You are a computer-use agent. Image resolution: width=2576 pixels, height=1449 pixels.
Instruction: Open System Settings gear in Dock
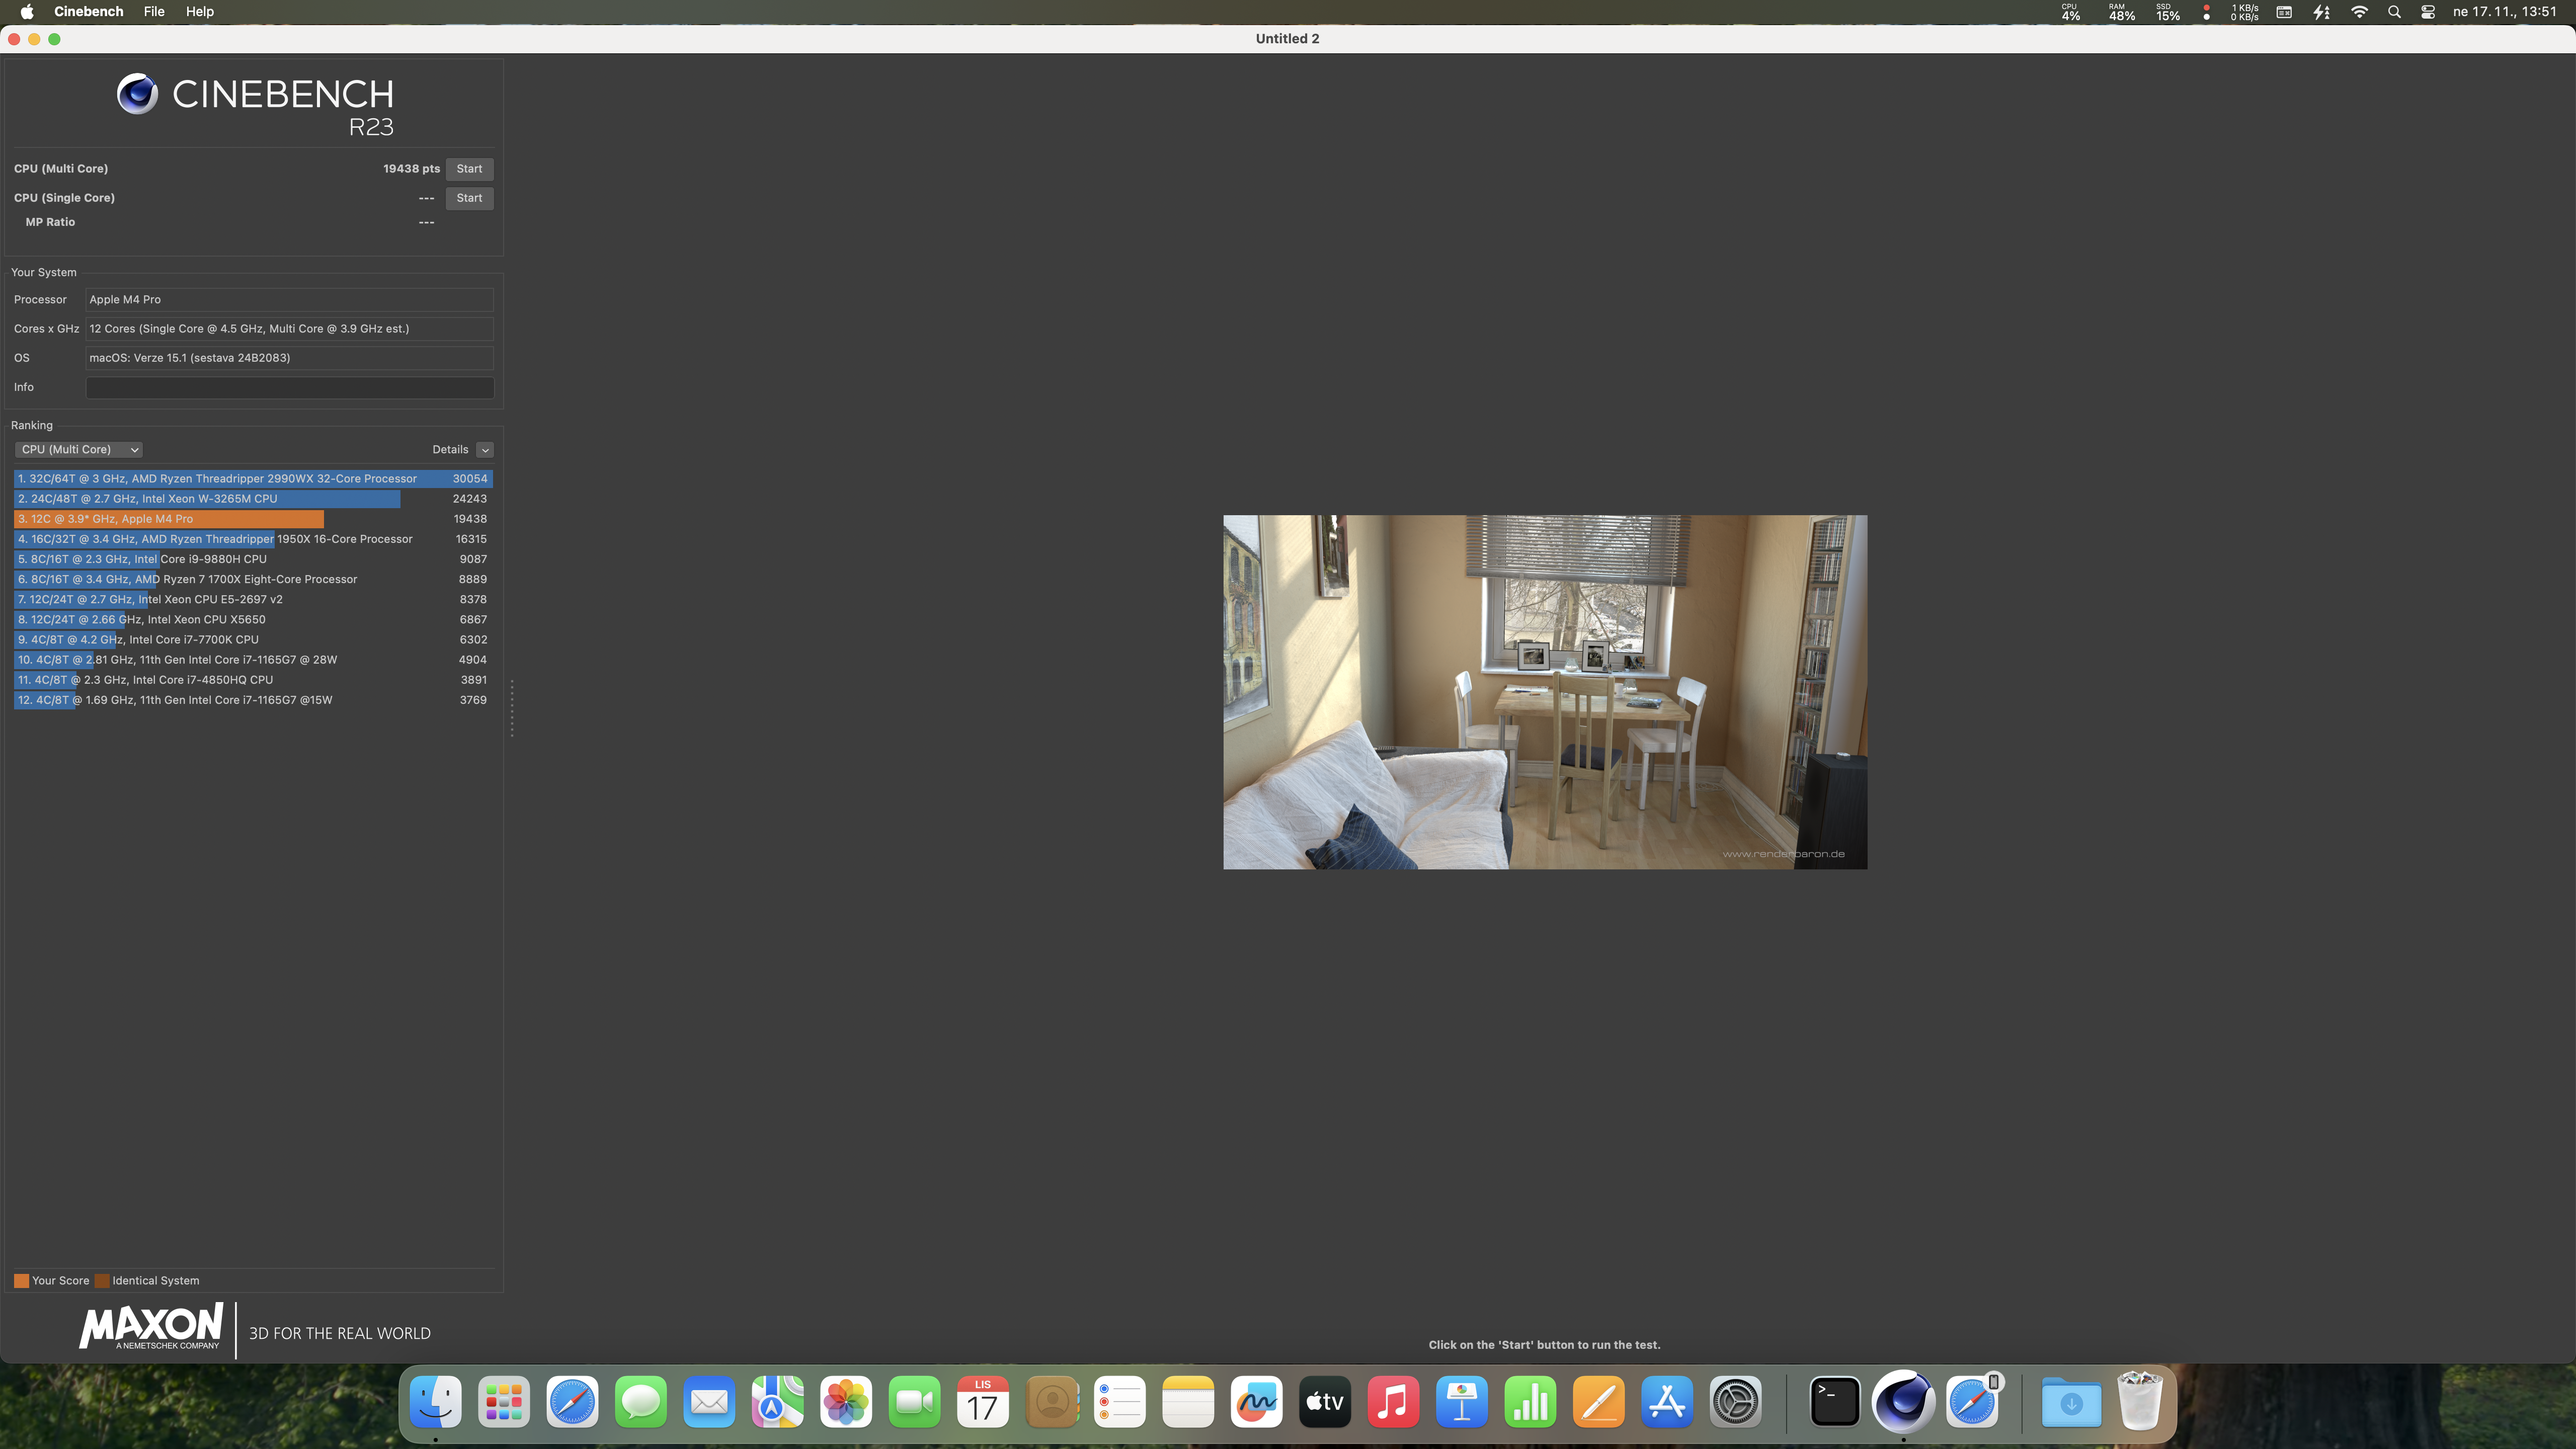[x=1735, y=1402]
